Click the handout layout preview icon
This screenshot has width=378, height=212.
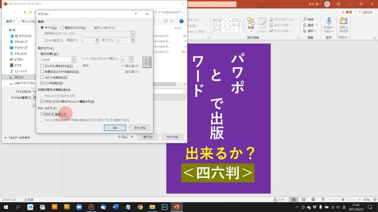point(146,62)
